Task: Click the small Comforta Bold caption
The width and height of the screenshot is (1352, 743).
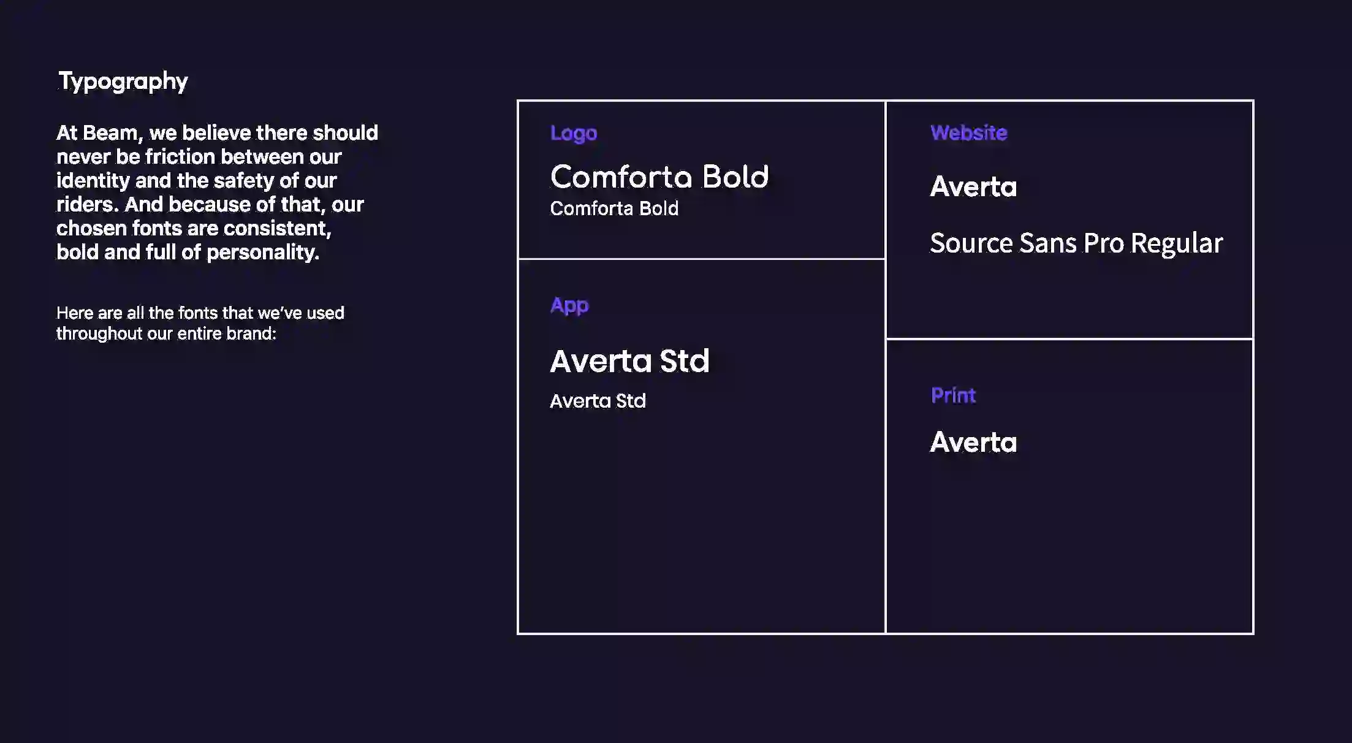Action: [613, 208]
